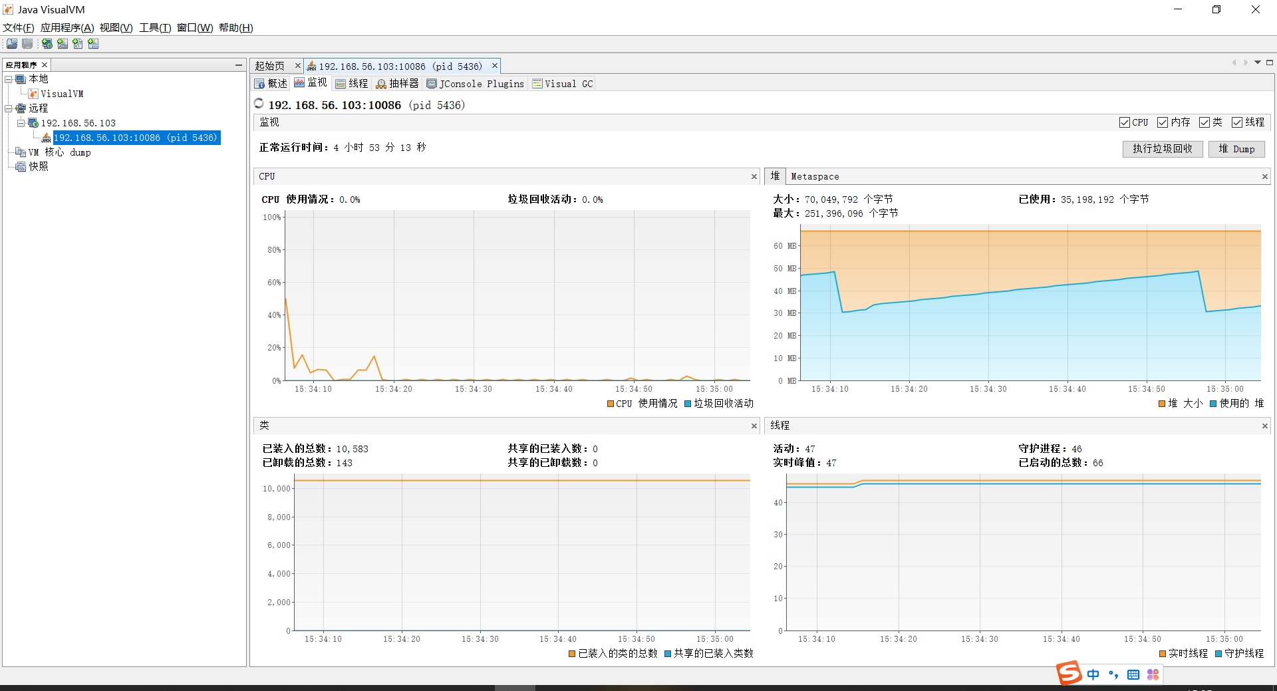
Task: Collapse the 远程 tree node
Action: pos(9,108)
